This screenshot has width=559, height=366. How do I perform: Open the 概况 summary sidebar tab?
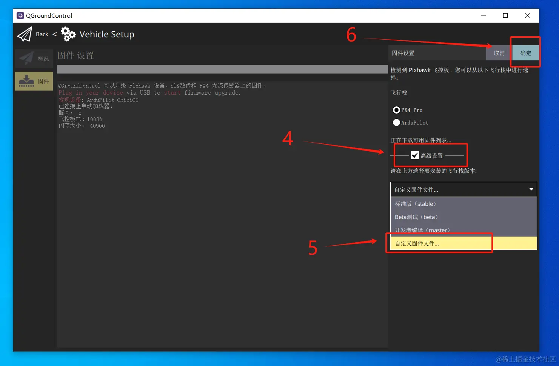point(34,58)
